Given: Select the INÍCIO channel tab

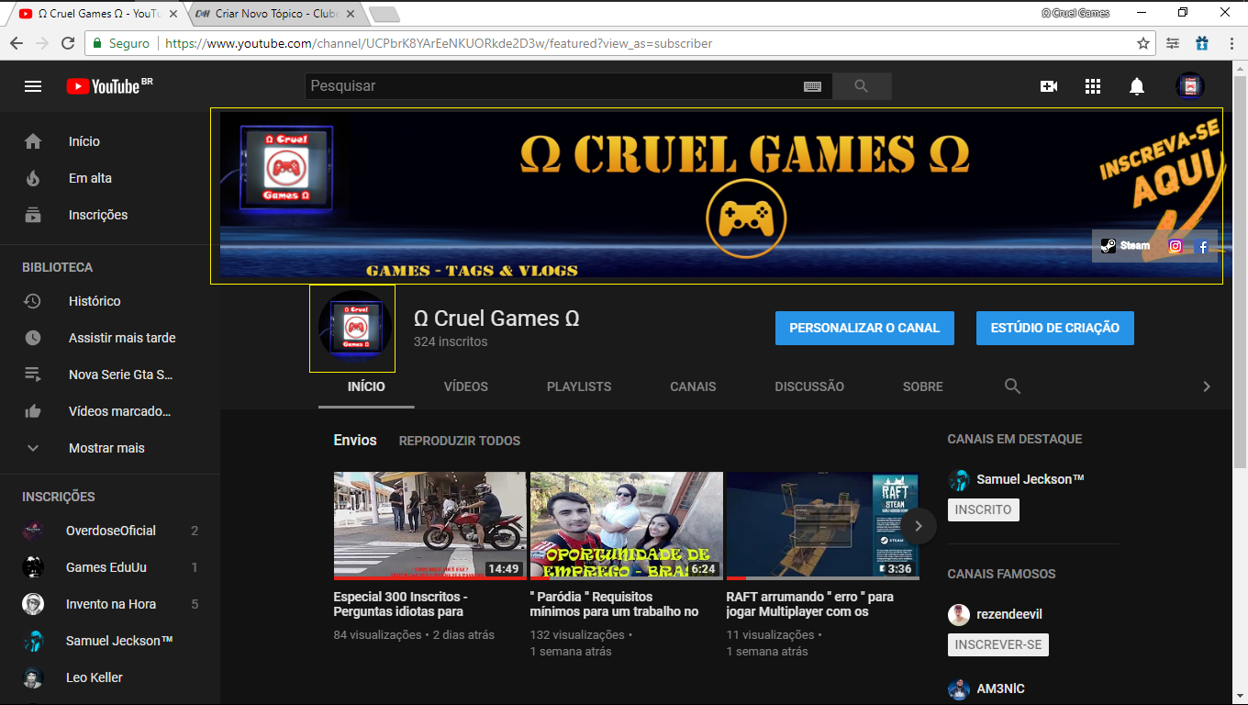Looking at the screenshot, I should 366,386.
